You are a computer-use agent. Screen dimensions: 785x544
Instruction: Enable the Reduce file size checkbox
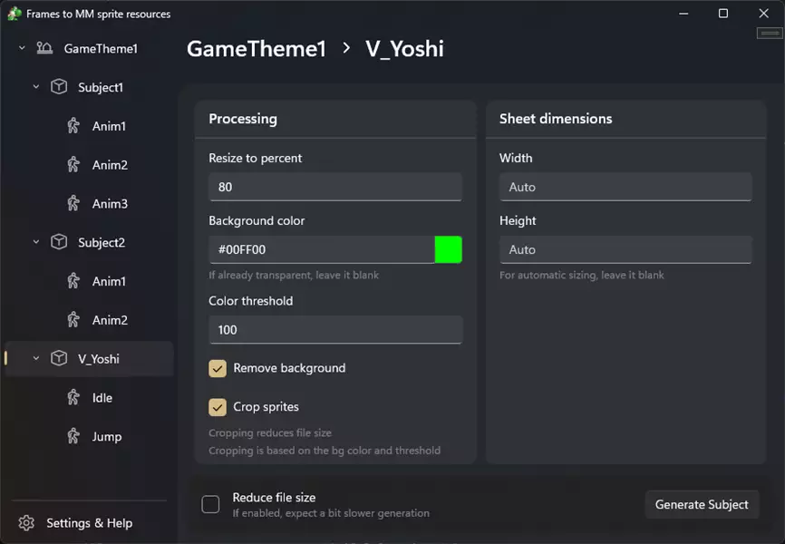click(x=210, y=505)
